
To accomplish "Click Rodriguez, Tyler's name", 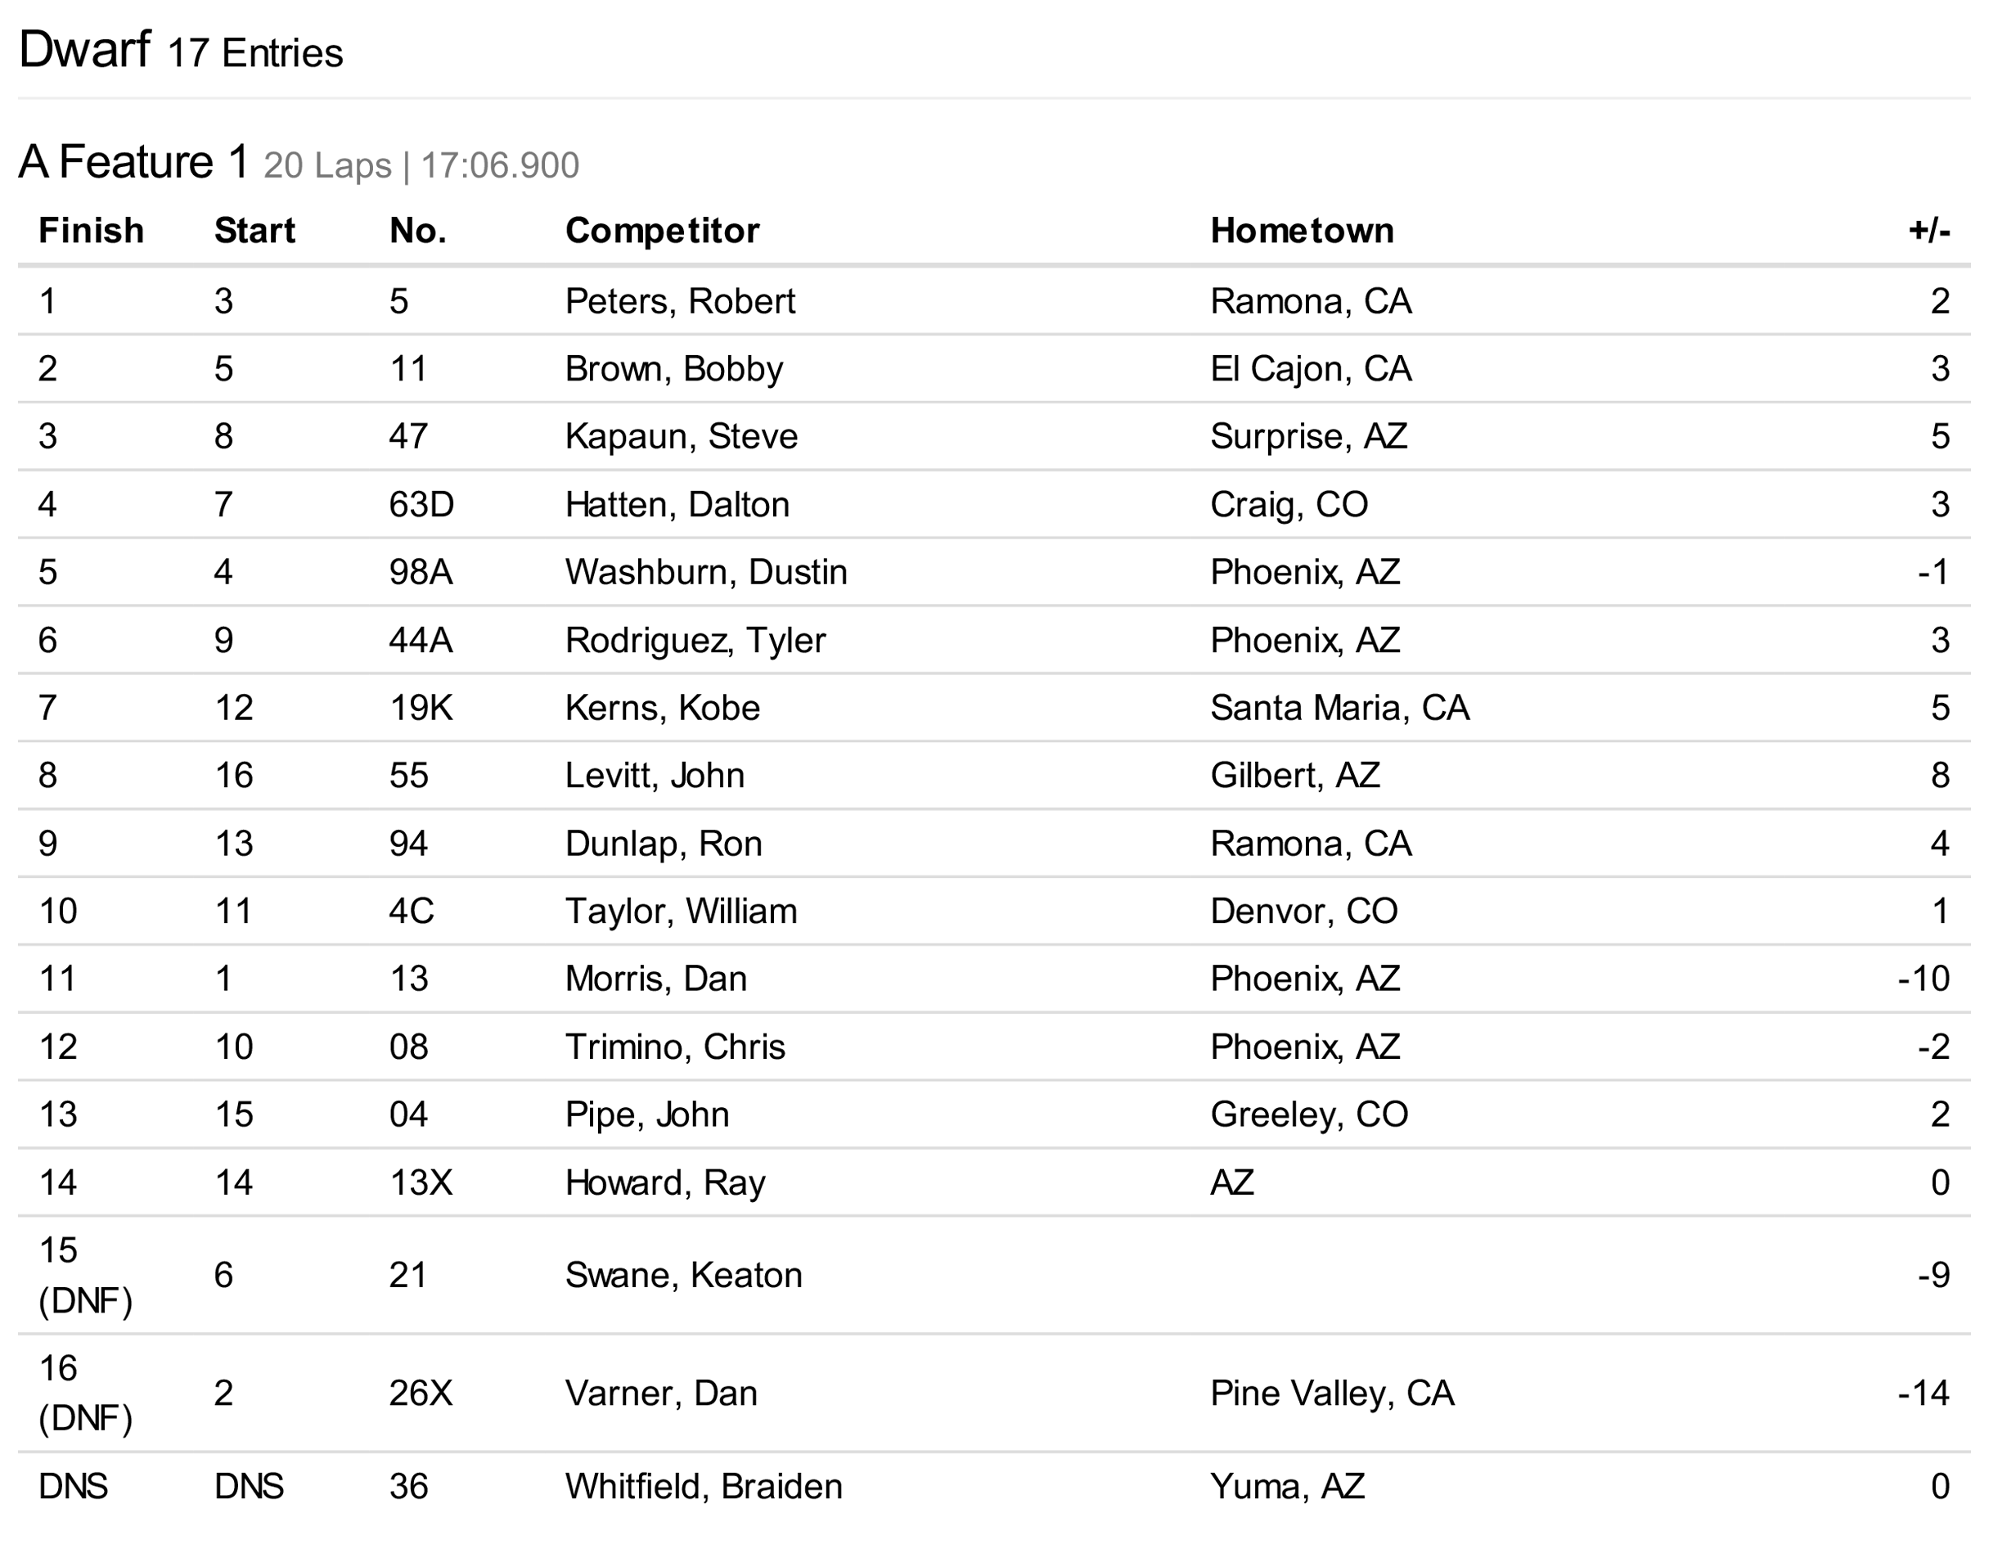I will point(695,640).
